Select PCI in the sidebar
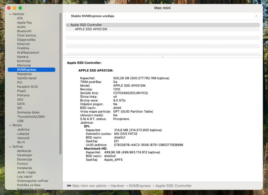This screenshot has width=268, height=195. (x=20, y=82)
